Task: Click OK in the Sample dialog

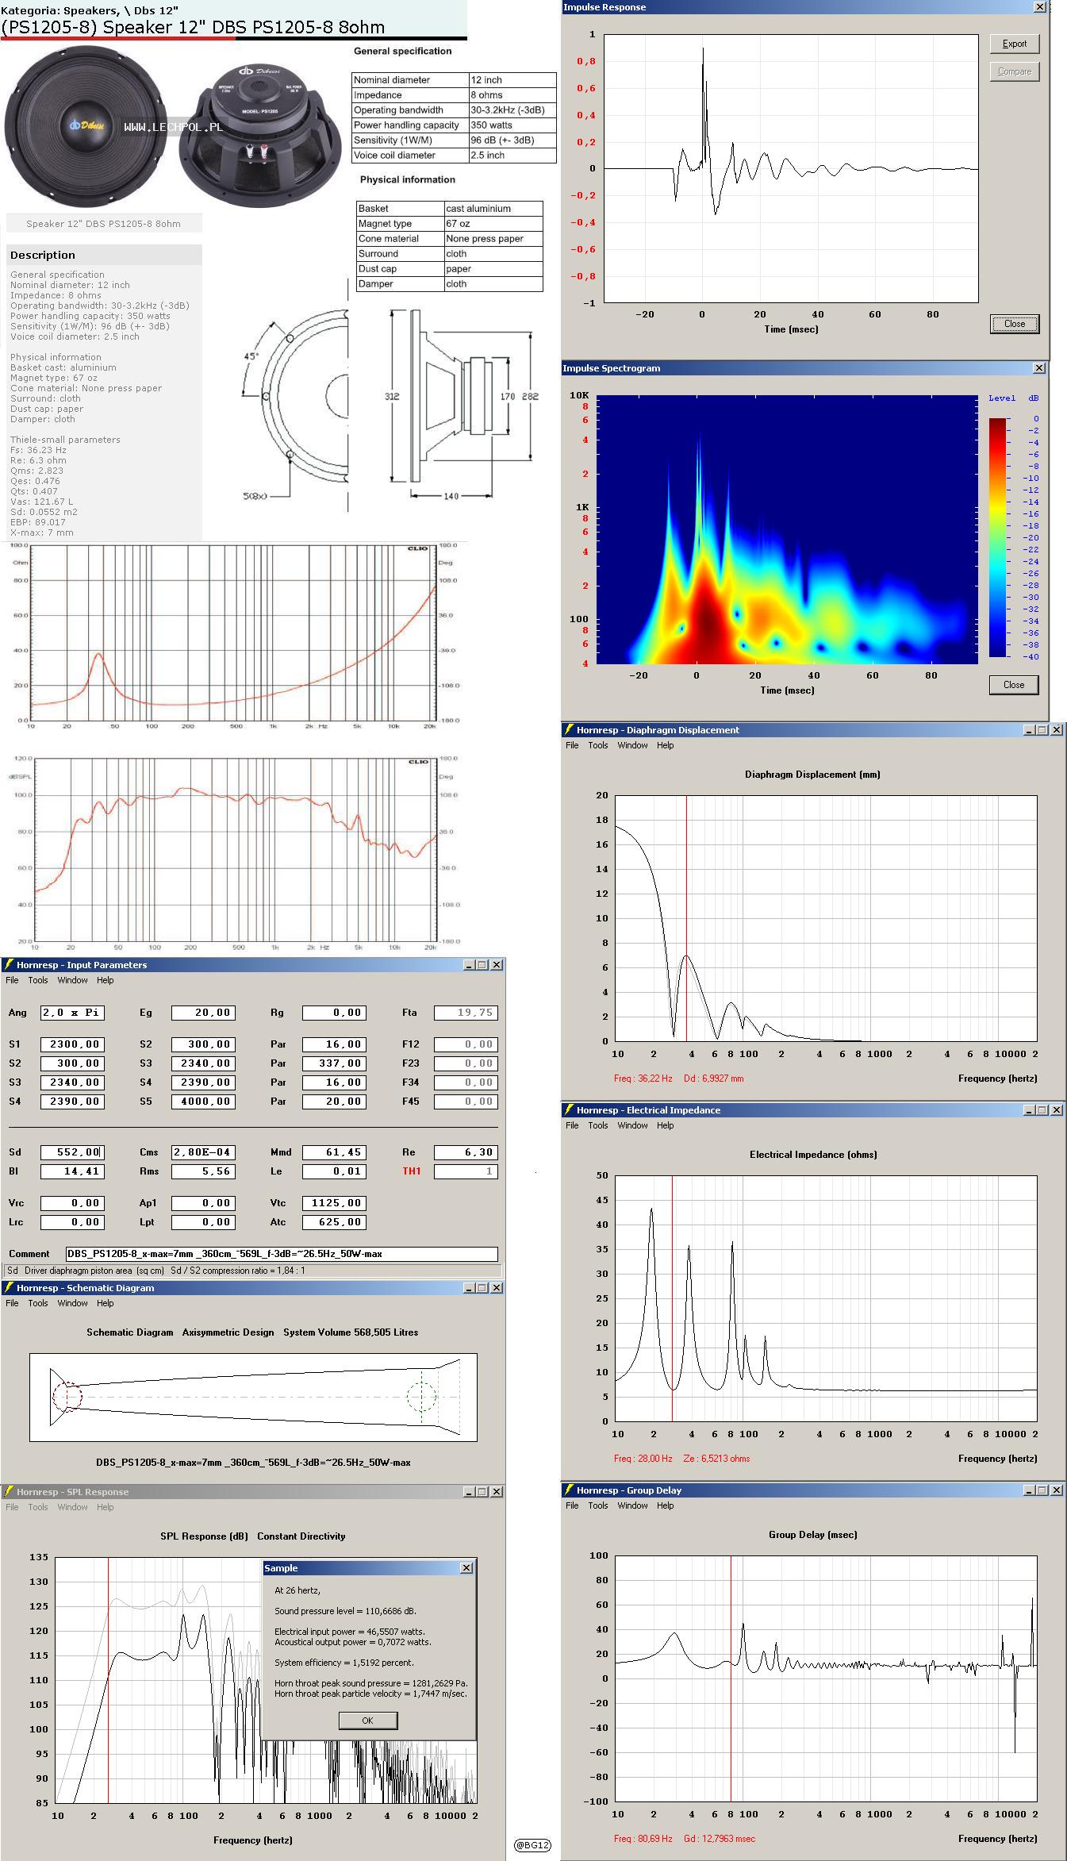Action: (367, 1721)
